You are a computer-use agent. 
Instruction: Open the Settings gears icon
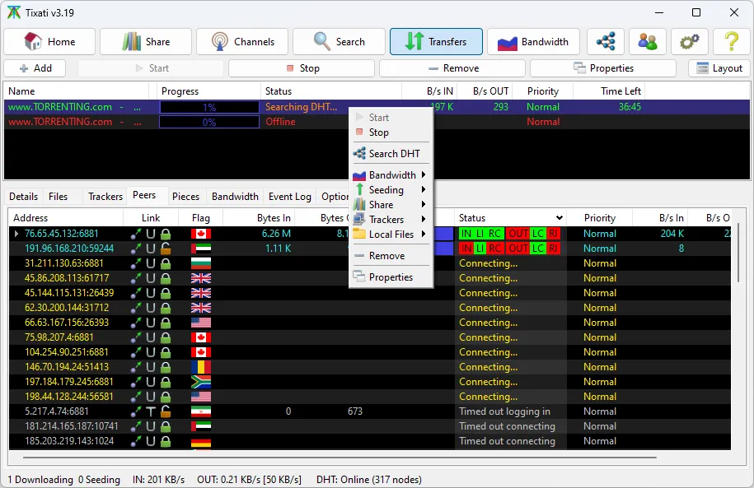[689, 42]
